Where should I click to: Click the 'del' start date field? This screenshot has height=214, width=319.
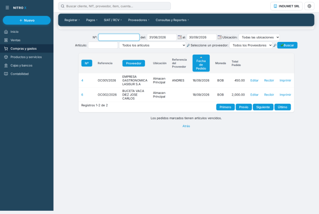pos(162,37)
